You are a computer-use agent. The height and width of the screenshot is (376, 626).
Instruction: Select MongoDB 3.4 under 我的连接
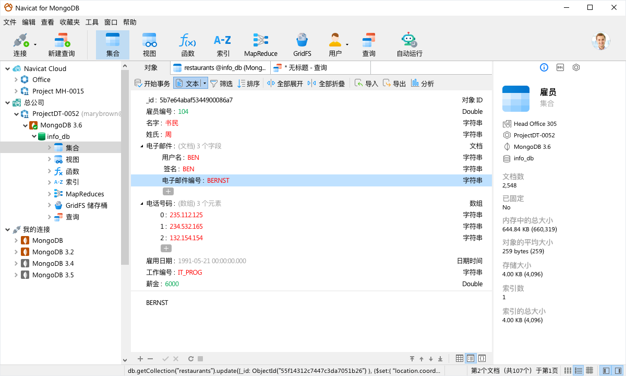(x=53, y=263)
